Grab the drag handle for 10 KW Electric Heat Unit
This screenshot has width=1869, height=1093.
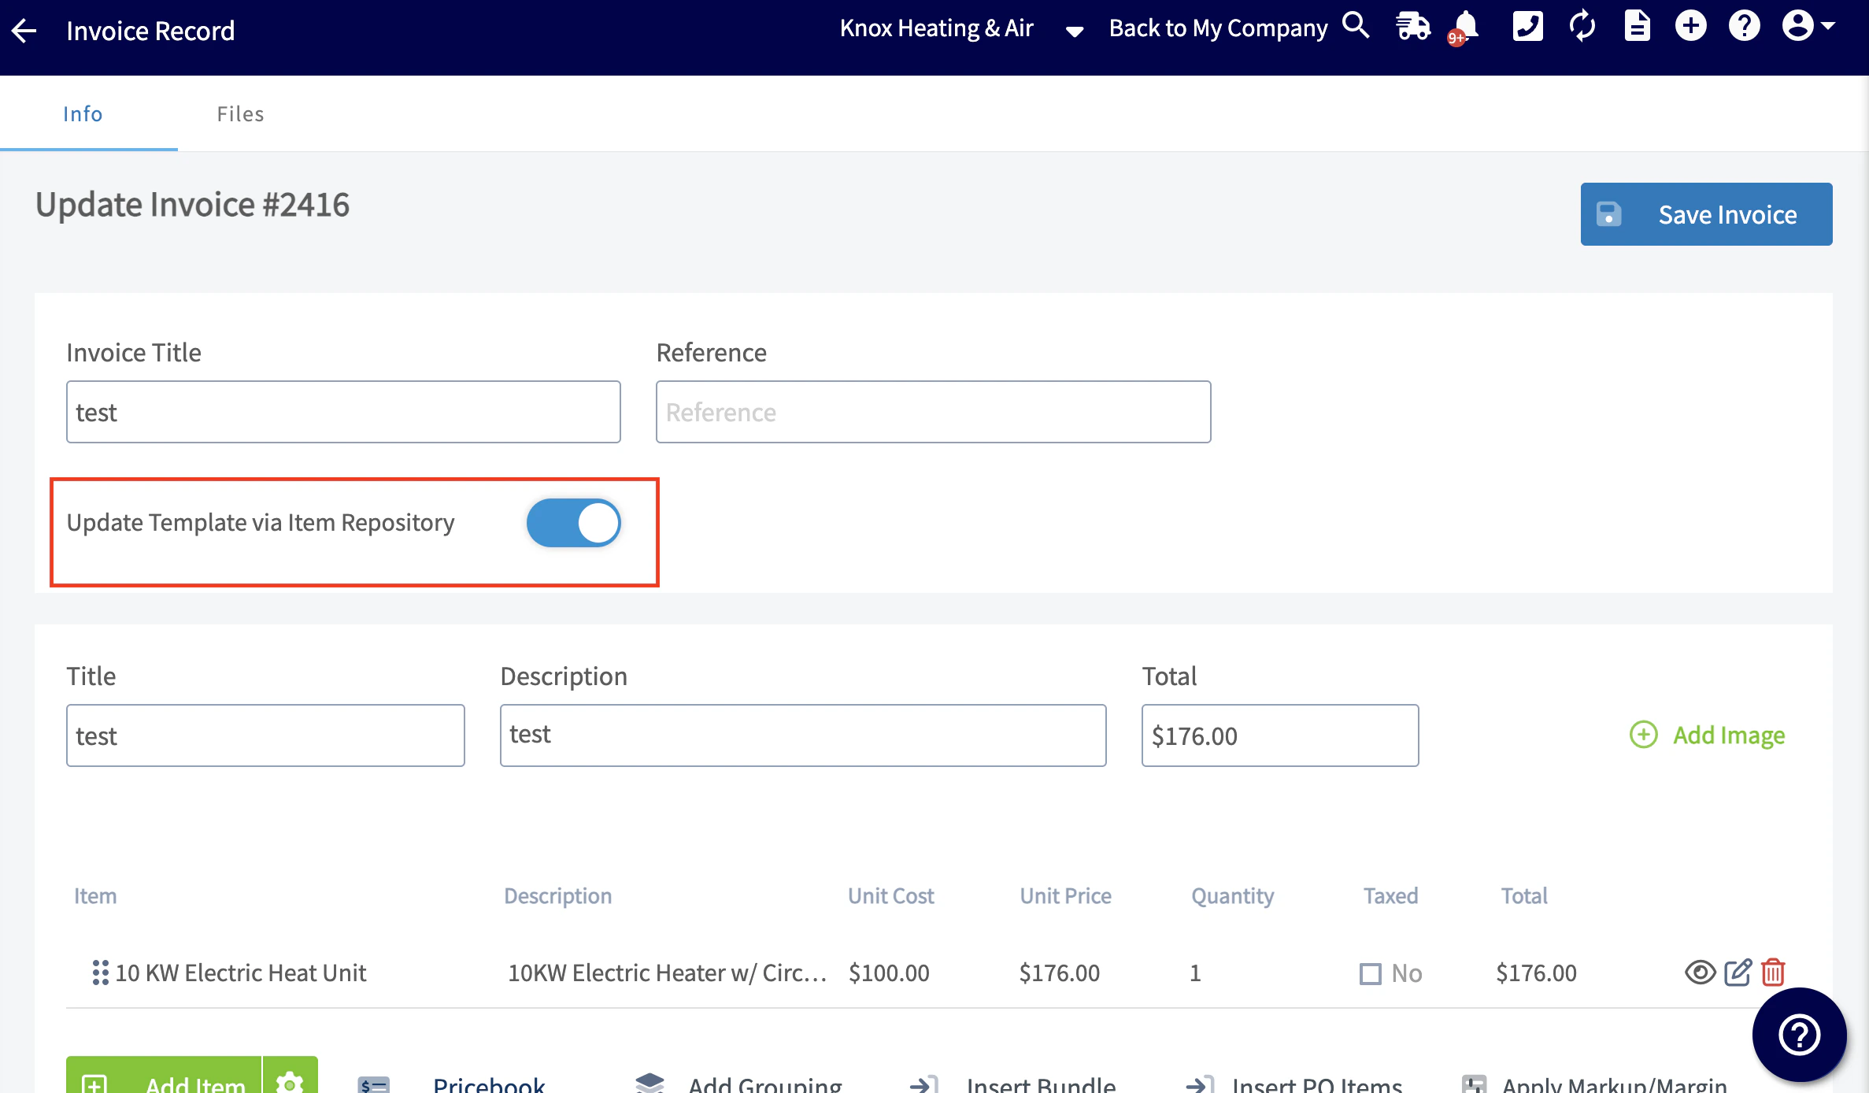(100, 973)
